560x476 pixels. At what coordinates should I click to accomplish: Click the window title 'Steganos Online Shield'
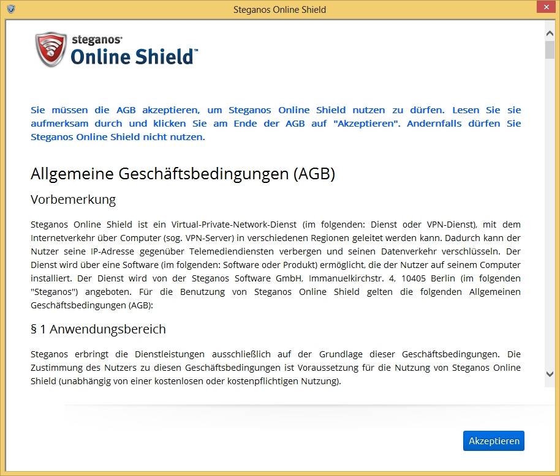(x=279, y=10)
